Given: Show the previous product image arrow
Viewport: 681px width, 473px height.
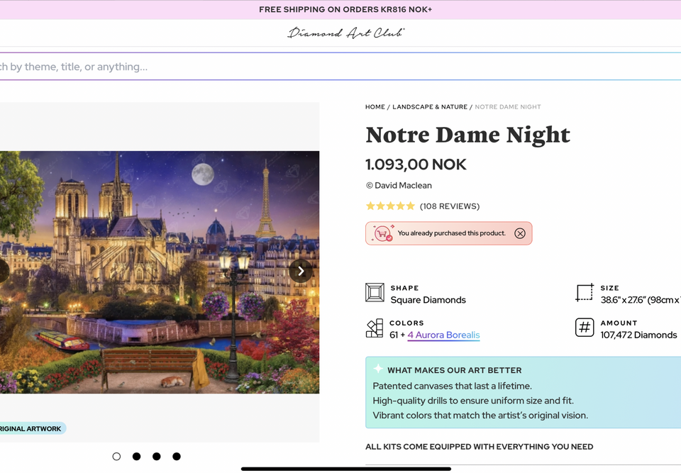Looking at the screenshot, I should coord(3,271).
